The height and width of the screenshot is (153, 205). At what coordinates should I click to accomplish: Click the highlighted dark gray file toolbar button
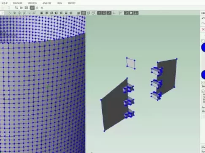tap(32, 8)
